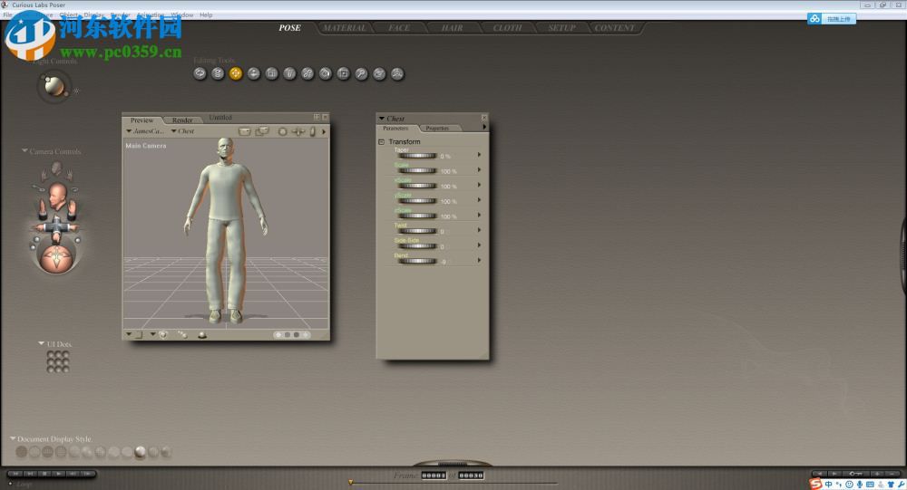Select the Taper tool icon
Viewport: 907px width, 490px height.
pos(289,73)
